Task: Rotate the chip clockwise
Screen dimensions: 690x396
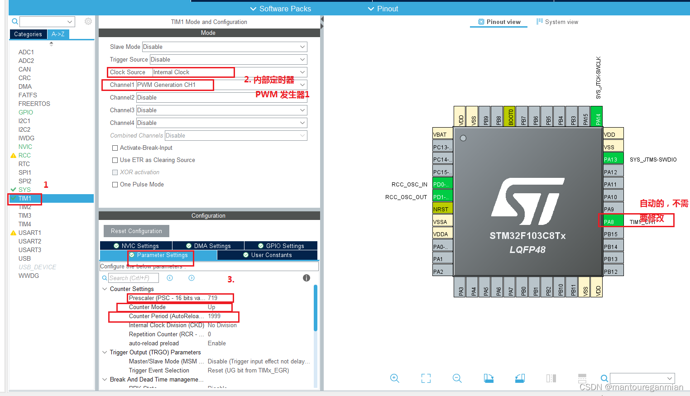Action: (x=489, y=378)
